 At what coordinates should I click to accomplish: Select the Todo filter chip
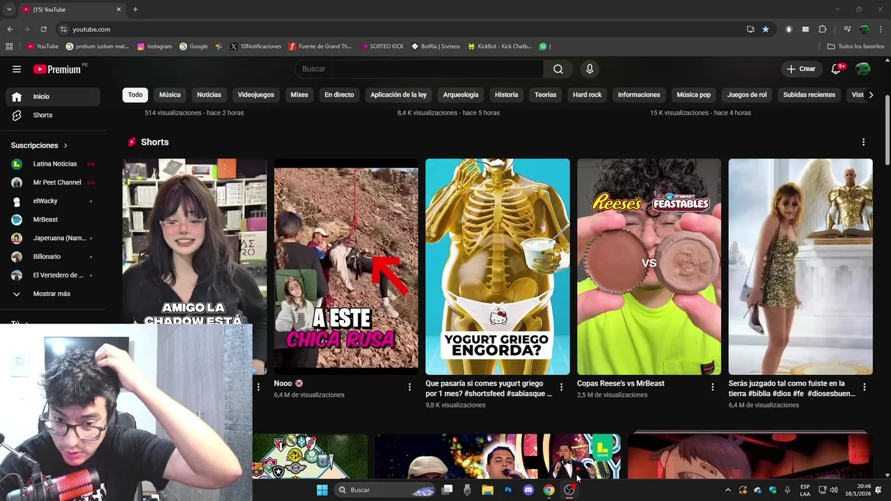tap(135, 95)
